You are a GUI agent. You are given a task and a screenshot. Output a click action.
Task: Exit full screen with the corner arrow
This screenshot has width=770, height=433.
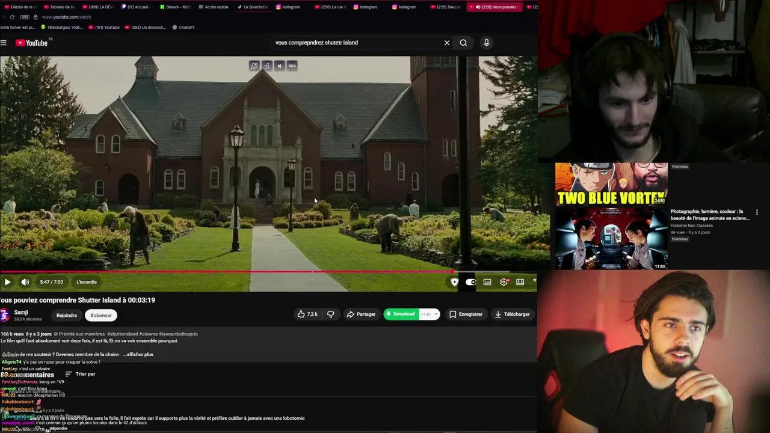(534, 281)
